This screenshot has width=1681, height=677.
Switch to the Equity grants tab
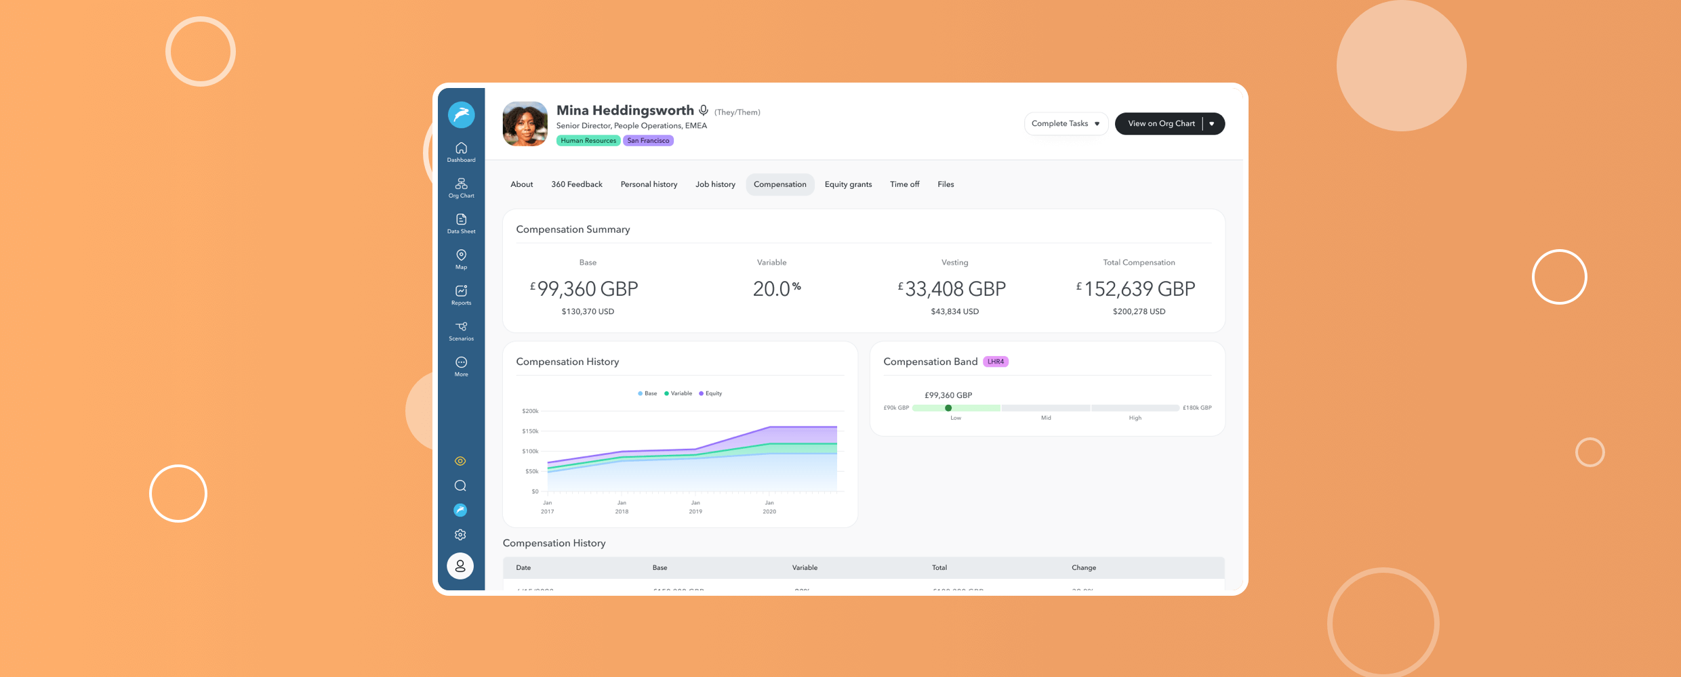pos(848,184)
